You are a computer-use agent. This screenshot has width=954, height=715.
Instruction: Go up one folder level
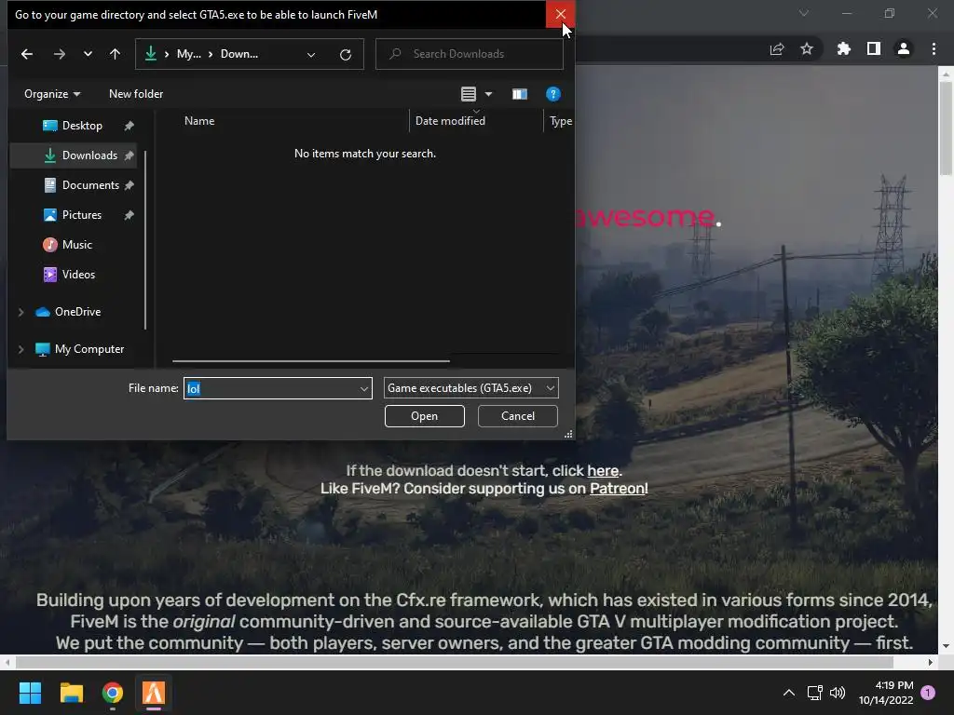point(115,54)
